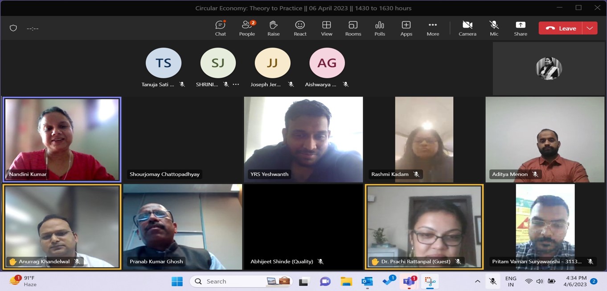Show the People participants list
This screenshot has height=291, width=607.
click(247, 28)
